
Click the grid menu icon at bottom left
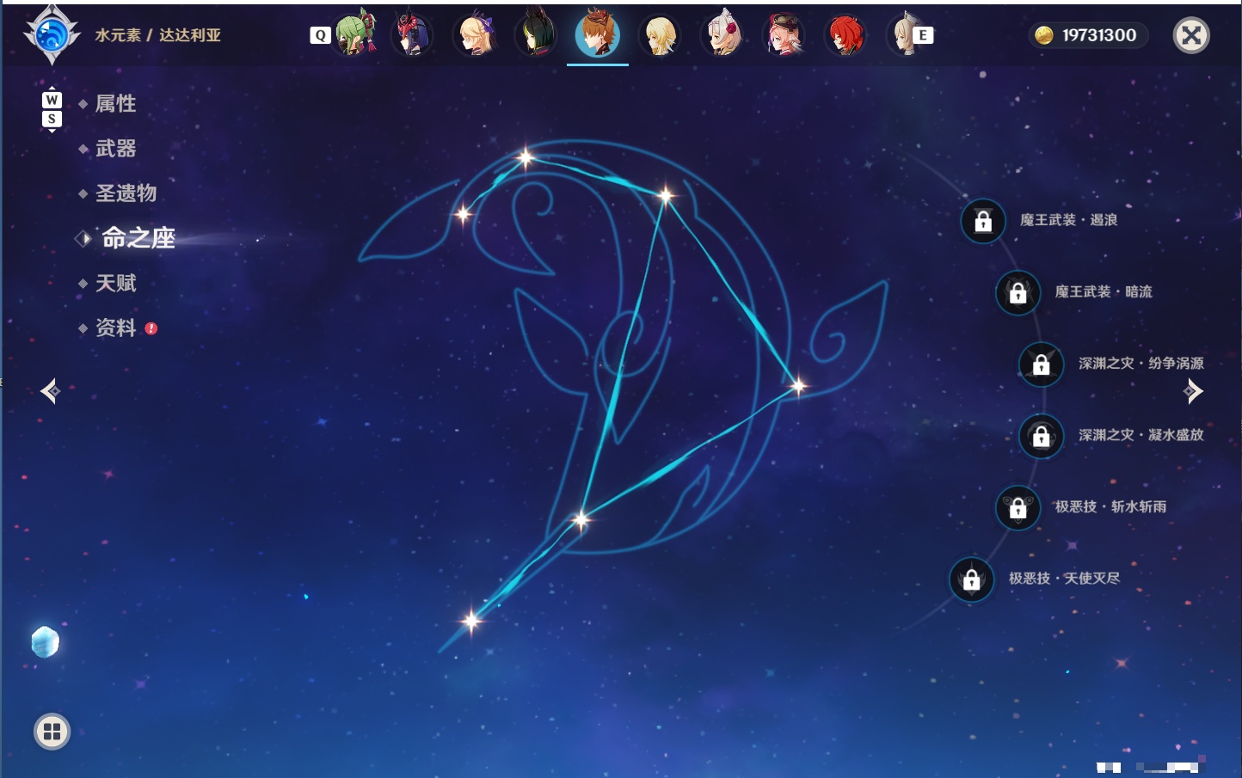coord(52,732)
